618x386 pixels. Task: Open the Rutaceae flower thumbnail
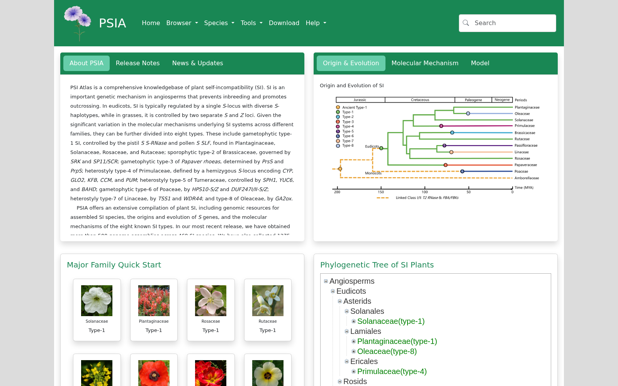[x=268, y=301]
